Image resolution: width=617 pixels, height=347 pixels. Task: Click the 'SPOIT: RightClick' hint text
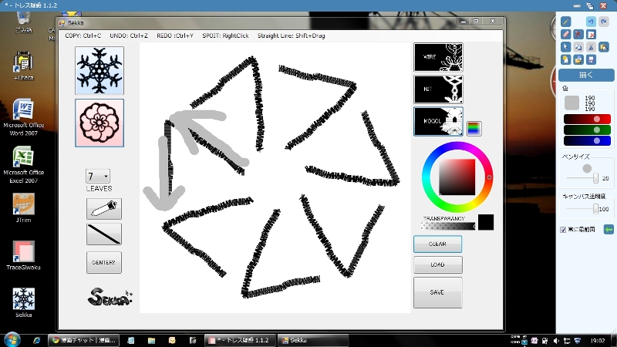pos(225,35)
